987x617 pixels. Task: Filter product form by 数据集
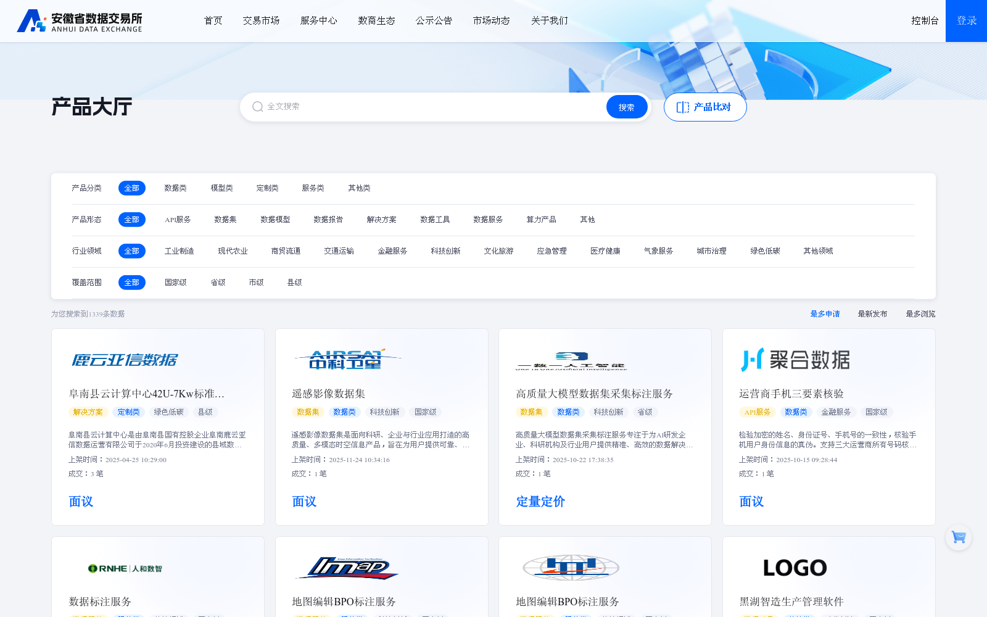pos(225,220)
